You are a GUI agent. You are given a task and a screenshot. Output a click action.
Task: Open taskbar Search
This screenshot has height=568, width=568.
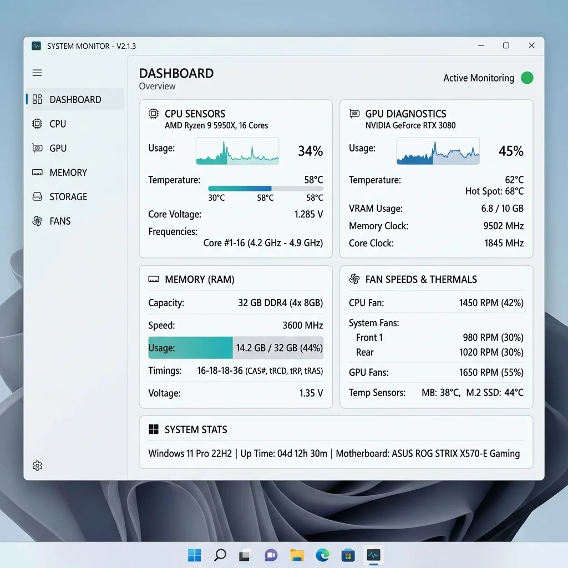(220, 555)
